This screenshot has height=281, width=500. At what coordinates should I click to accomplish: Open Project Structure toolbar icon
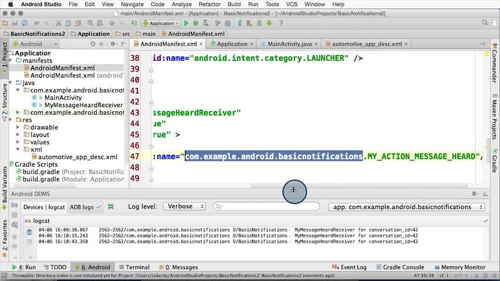pyautogui.click(x=228, y=23)
